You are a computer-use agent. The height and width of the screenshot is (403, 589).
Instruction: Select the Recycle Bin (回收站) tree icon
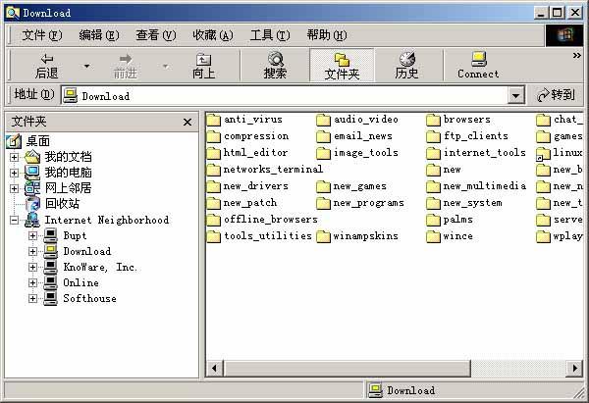pos(32,204)
